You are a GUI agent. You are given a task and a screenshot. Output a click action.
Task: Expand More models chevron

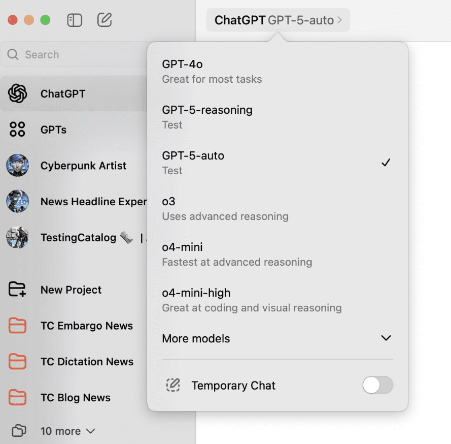point(386,338)
